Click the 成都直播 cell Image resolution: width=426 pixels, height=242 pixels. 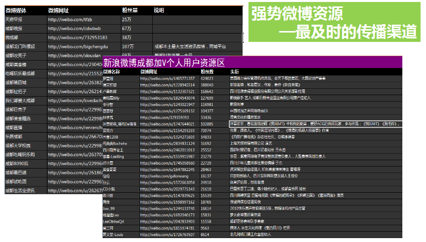(26, 128)
